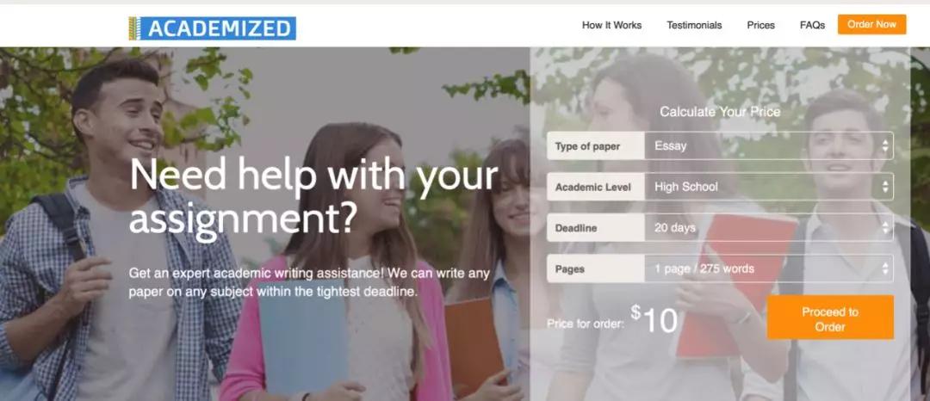Expand the Academic Level dropdown showing High School
This screenshot has height=401, width=930.
tap(769, 187)
